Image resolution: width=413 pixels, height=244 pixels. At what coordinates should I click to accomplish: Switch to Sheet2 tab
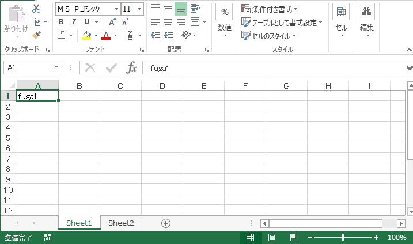pos(121,223)
